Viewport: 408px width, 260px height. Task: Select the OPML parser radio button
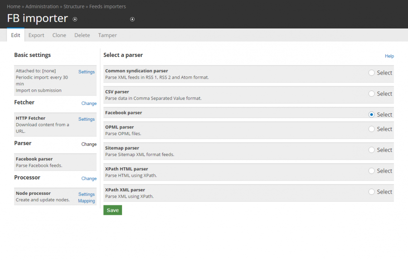(371, 129)
